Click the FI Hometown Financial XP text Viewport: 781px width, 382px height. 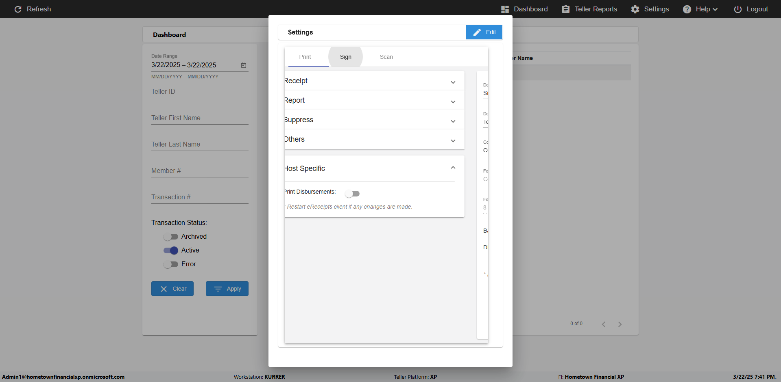[x=591, y=377]
